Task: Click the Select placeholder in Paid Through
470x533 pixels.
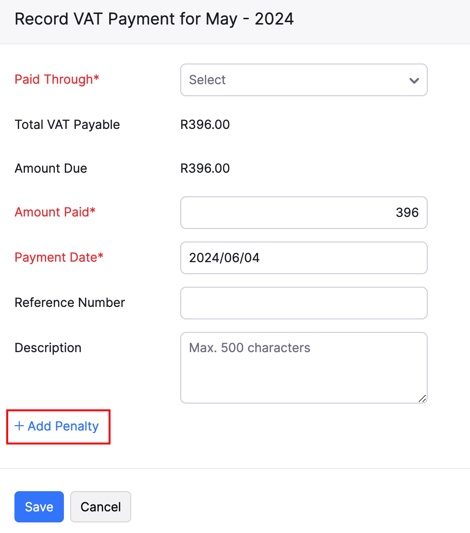Action: (207, 80)
